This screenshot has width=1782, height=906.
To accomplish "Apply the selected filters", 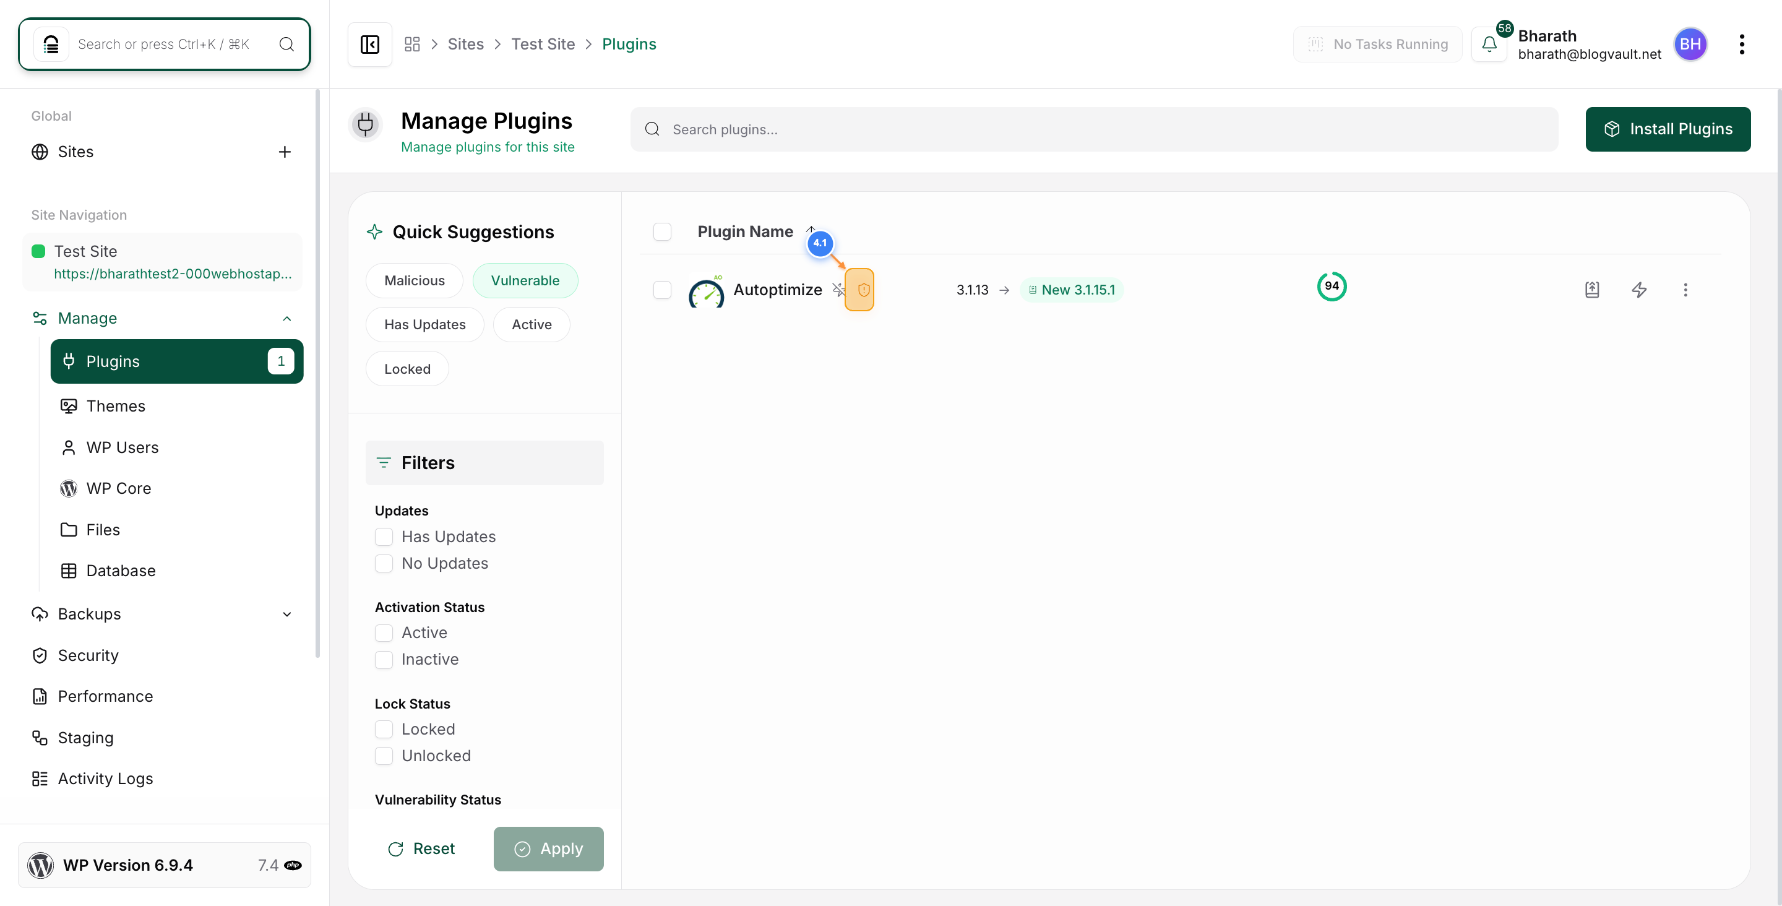I will pyautogui.click(x=549, y=848).
